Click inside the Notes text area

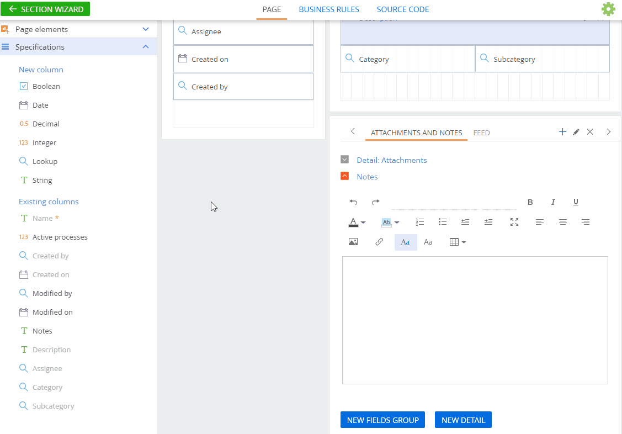click(475, 320)
